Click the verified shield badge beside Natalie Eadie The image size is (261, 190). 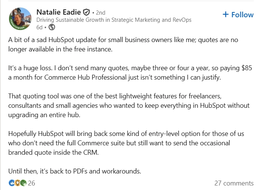click(x=87, y=12)
